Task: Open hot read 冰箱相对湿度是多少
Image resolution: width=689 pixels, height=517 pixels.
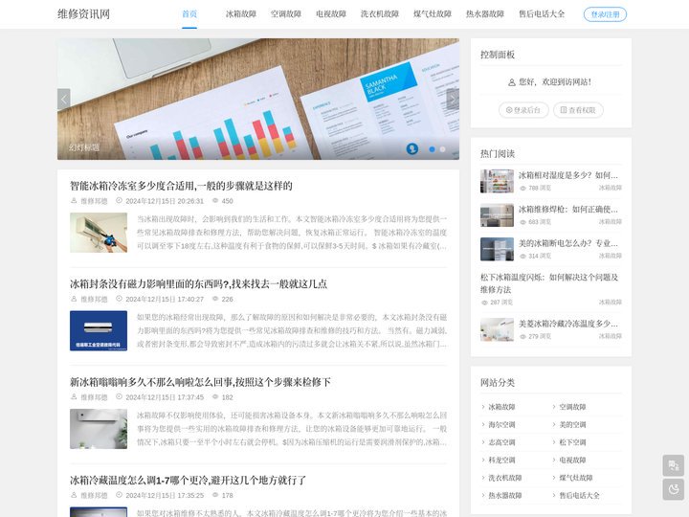Action: pyautogui.click(x=568, y=175)
